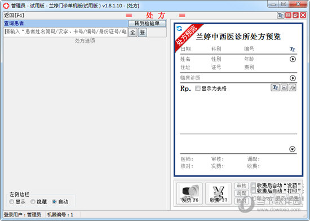The width and height of the screenshot is (310, 221).
Task: Close the prescription panel with red X
Action: 303,15
